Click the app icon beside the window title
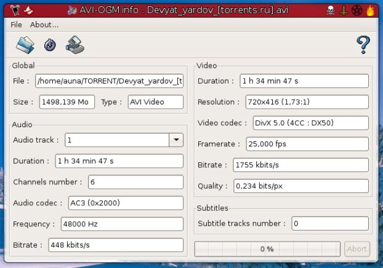This screenshot has height=268, width=383. click(72, 10)
